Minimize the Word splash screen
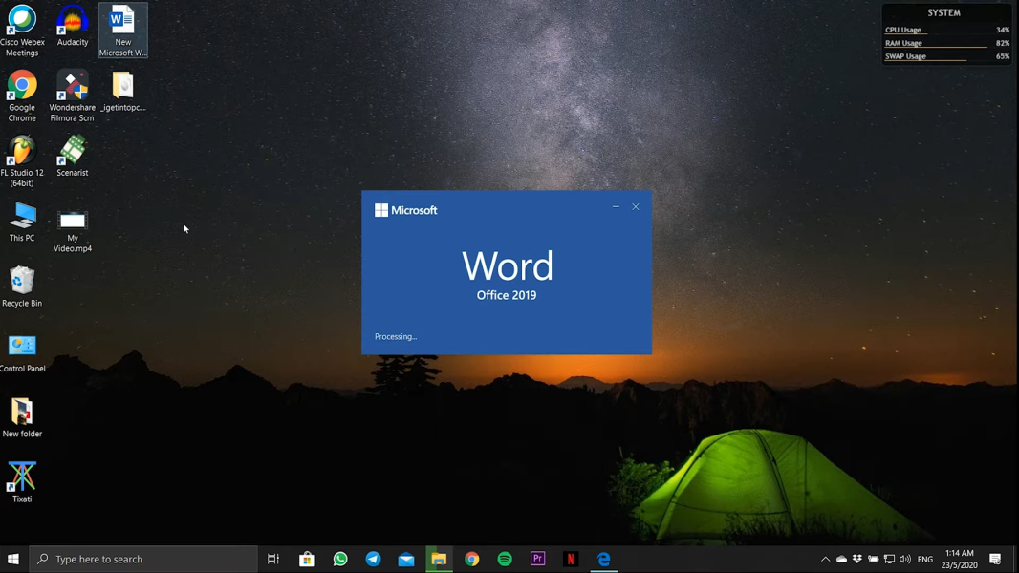Image resolution: width=1019 pixels, height=573 pixels. [x=616, y=207]
